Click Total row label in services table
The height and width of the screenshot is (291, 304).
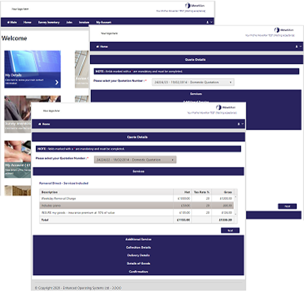(x=45, y=220)
